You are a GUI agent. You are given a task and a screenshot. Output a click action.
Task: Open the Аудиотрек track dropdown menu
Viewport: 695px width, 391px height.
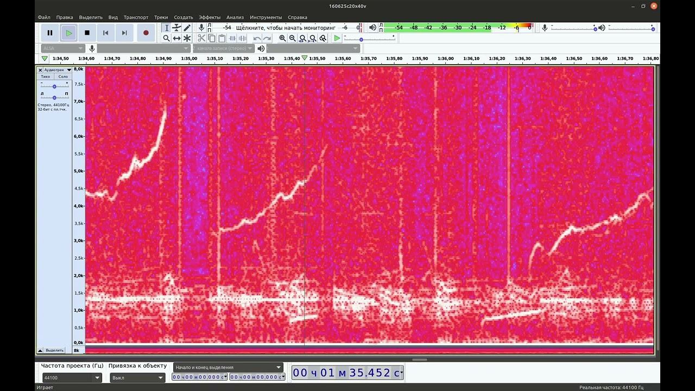pos(57,70)
